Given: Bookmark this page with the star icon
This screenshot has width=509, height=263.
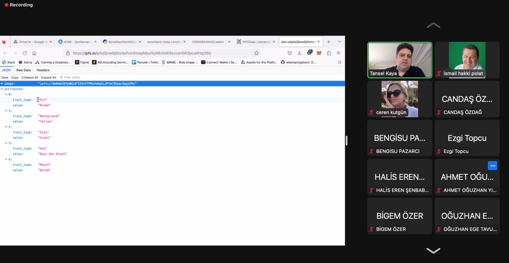Looking at the screenshot, I should click(256, 53).
